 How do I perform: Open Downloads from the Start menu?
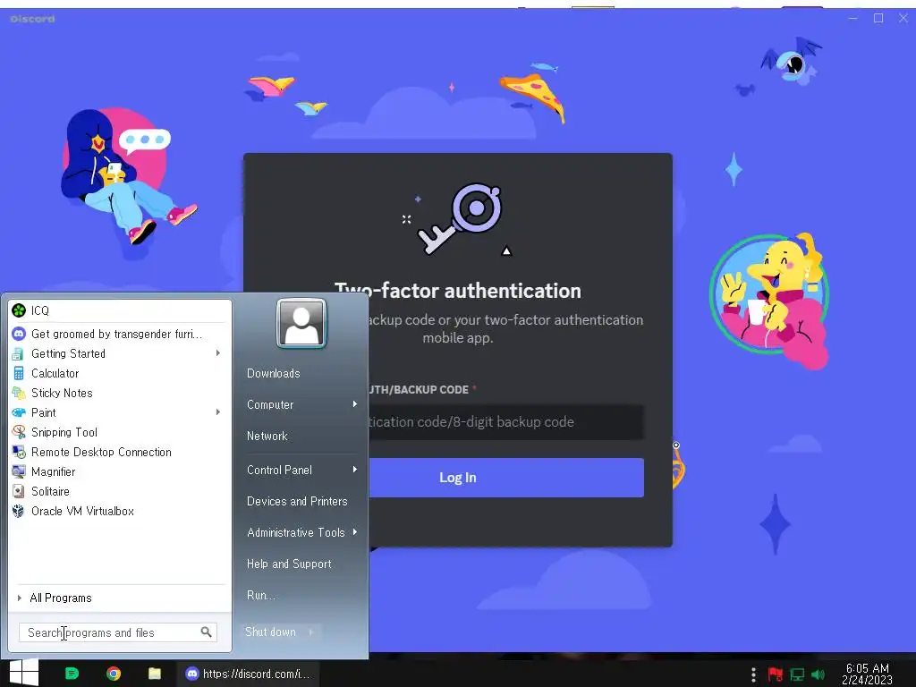point(274,373)
